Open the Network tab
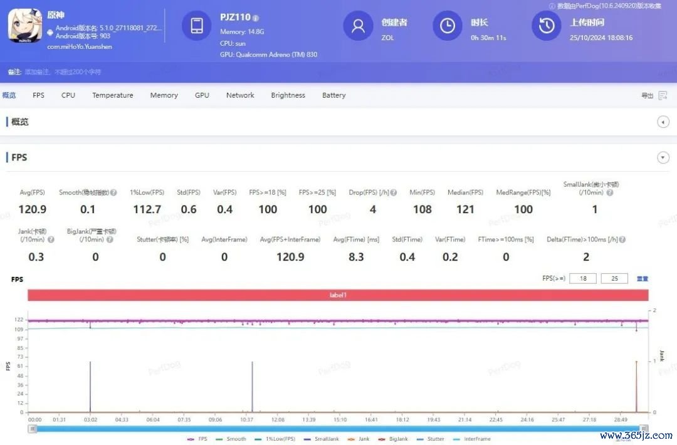 pos(240,95)
